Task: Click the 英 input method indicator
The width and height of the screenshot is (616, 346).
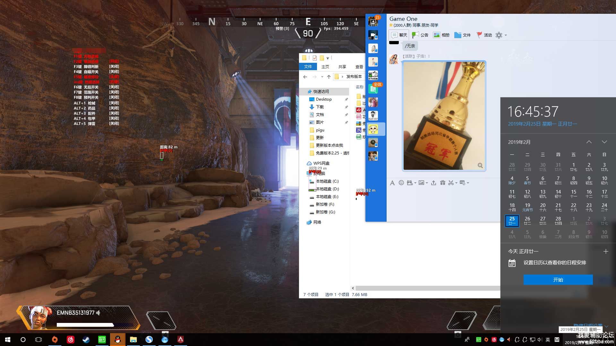Action: [x=548, y=340]
